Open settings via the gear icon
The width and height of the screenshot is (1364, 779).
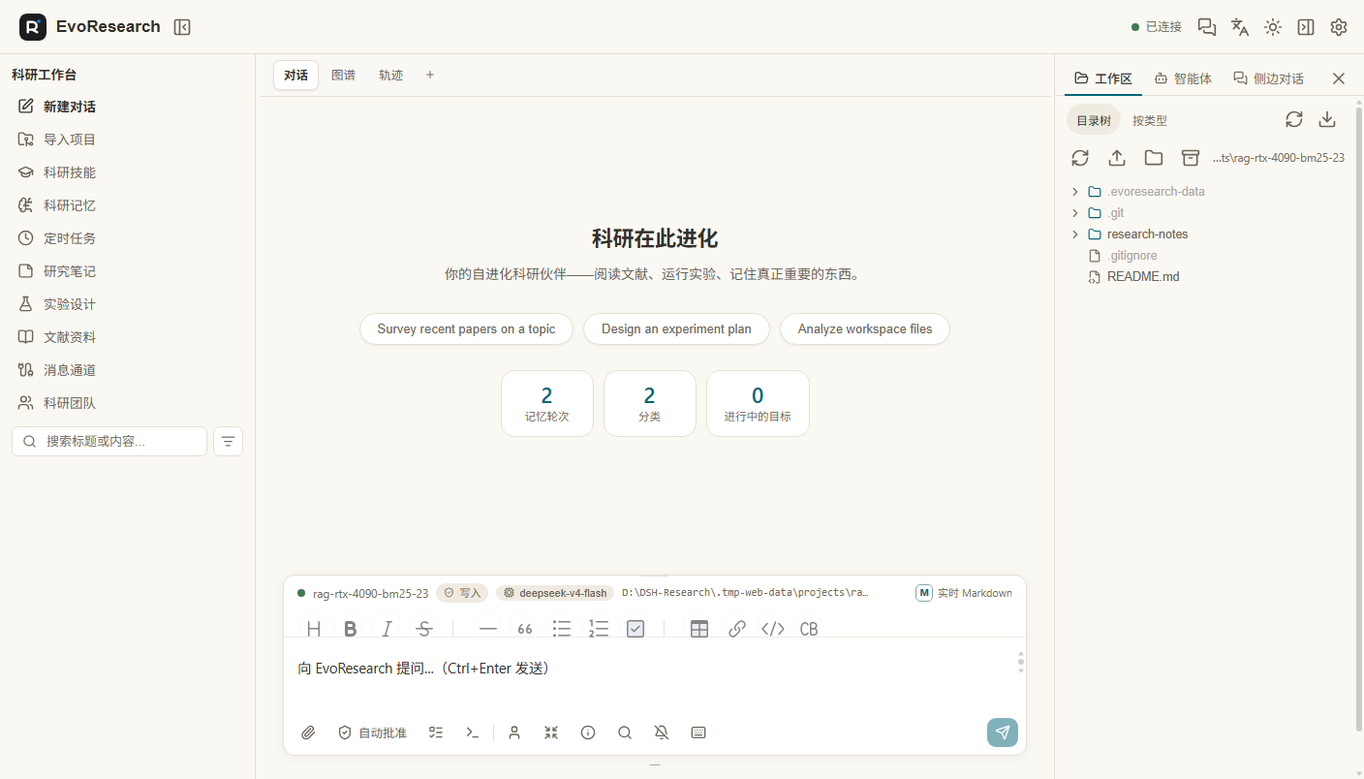[1339, 27]
